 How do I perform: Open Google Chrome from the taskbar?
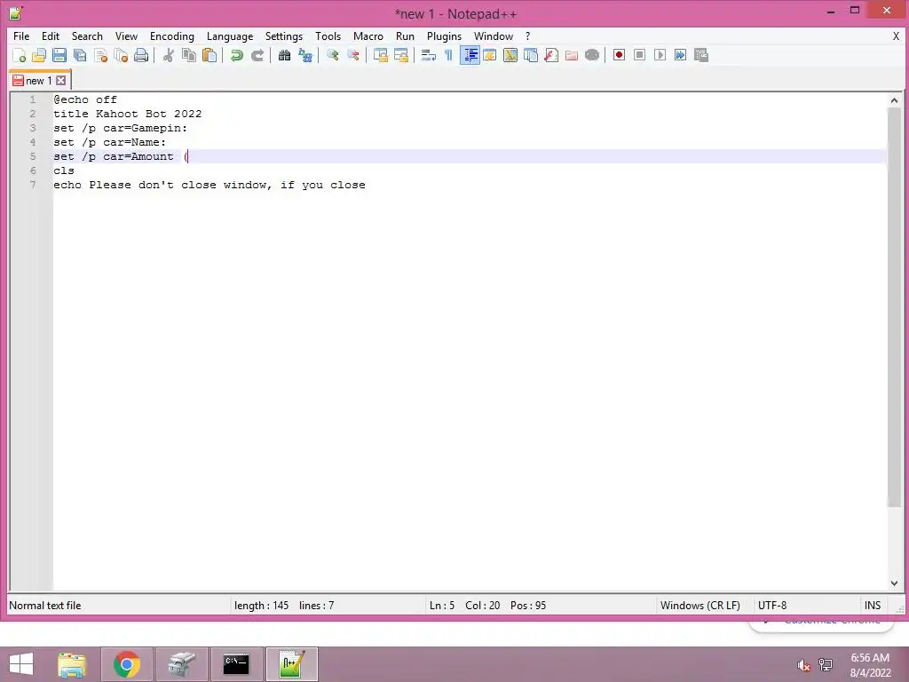(126, 664)
